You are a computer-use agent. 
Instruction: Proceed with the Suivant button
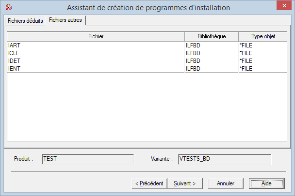click(x=185, y=183)
